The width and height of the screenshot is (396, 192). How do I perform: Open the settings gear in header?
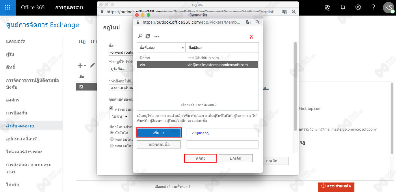pyautogui.click(x=358, y=7)
